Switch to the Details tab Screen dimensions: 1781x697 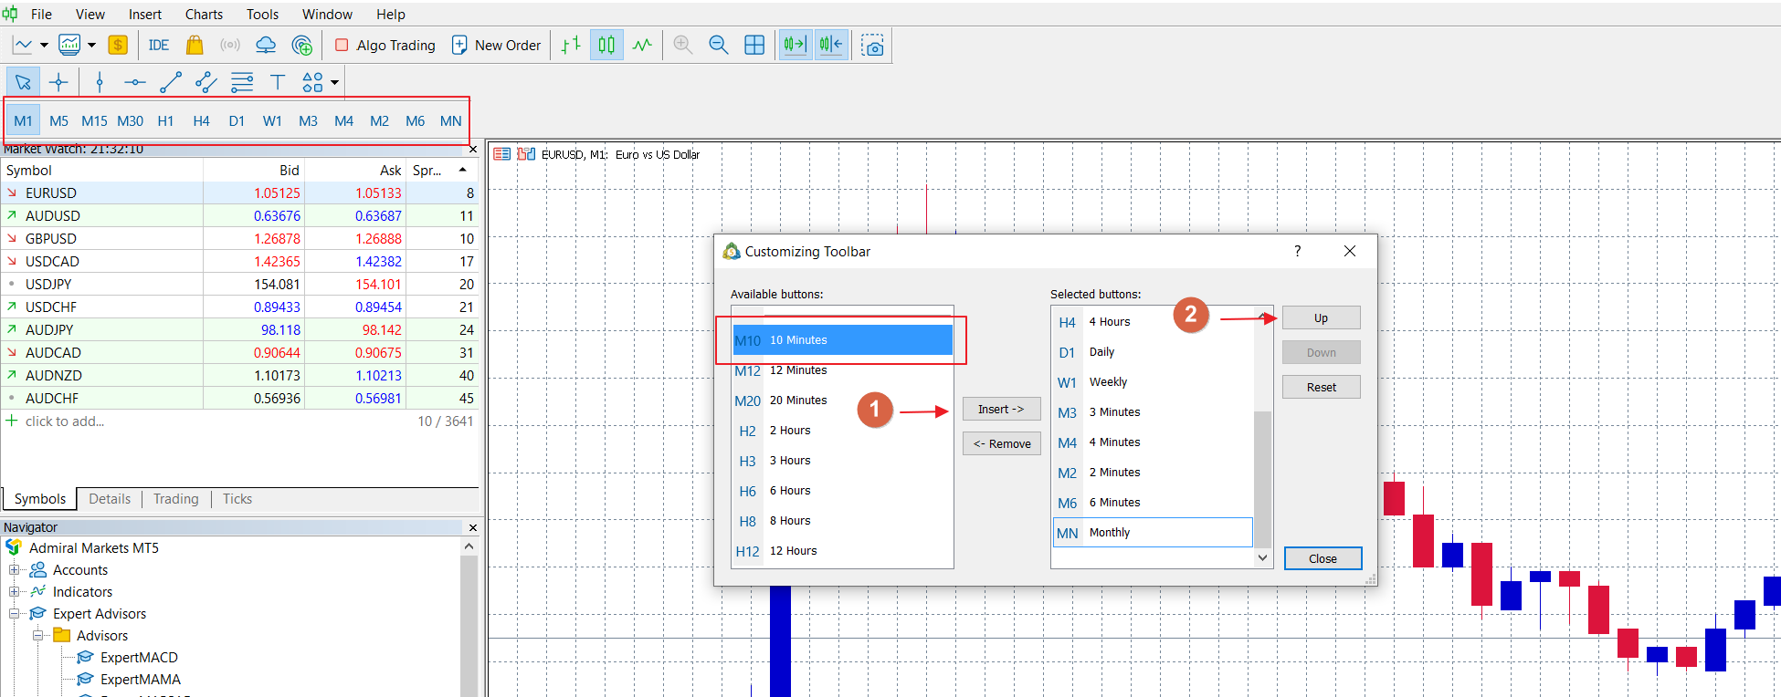110,498
